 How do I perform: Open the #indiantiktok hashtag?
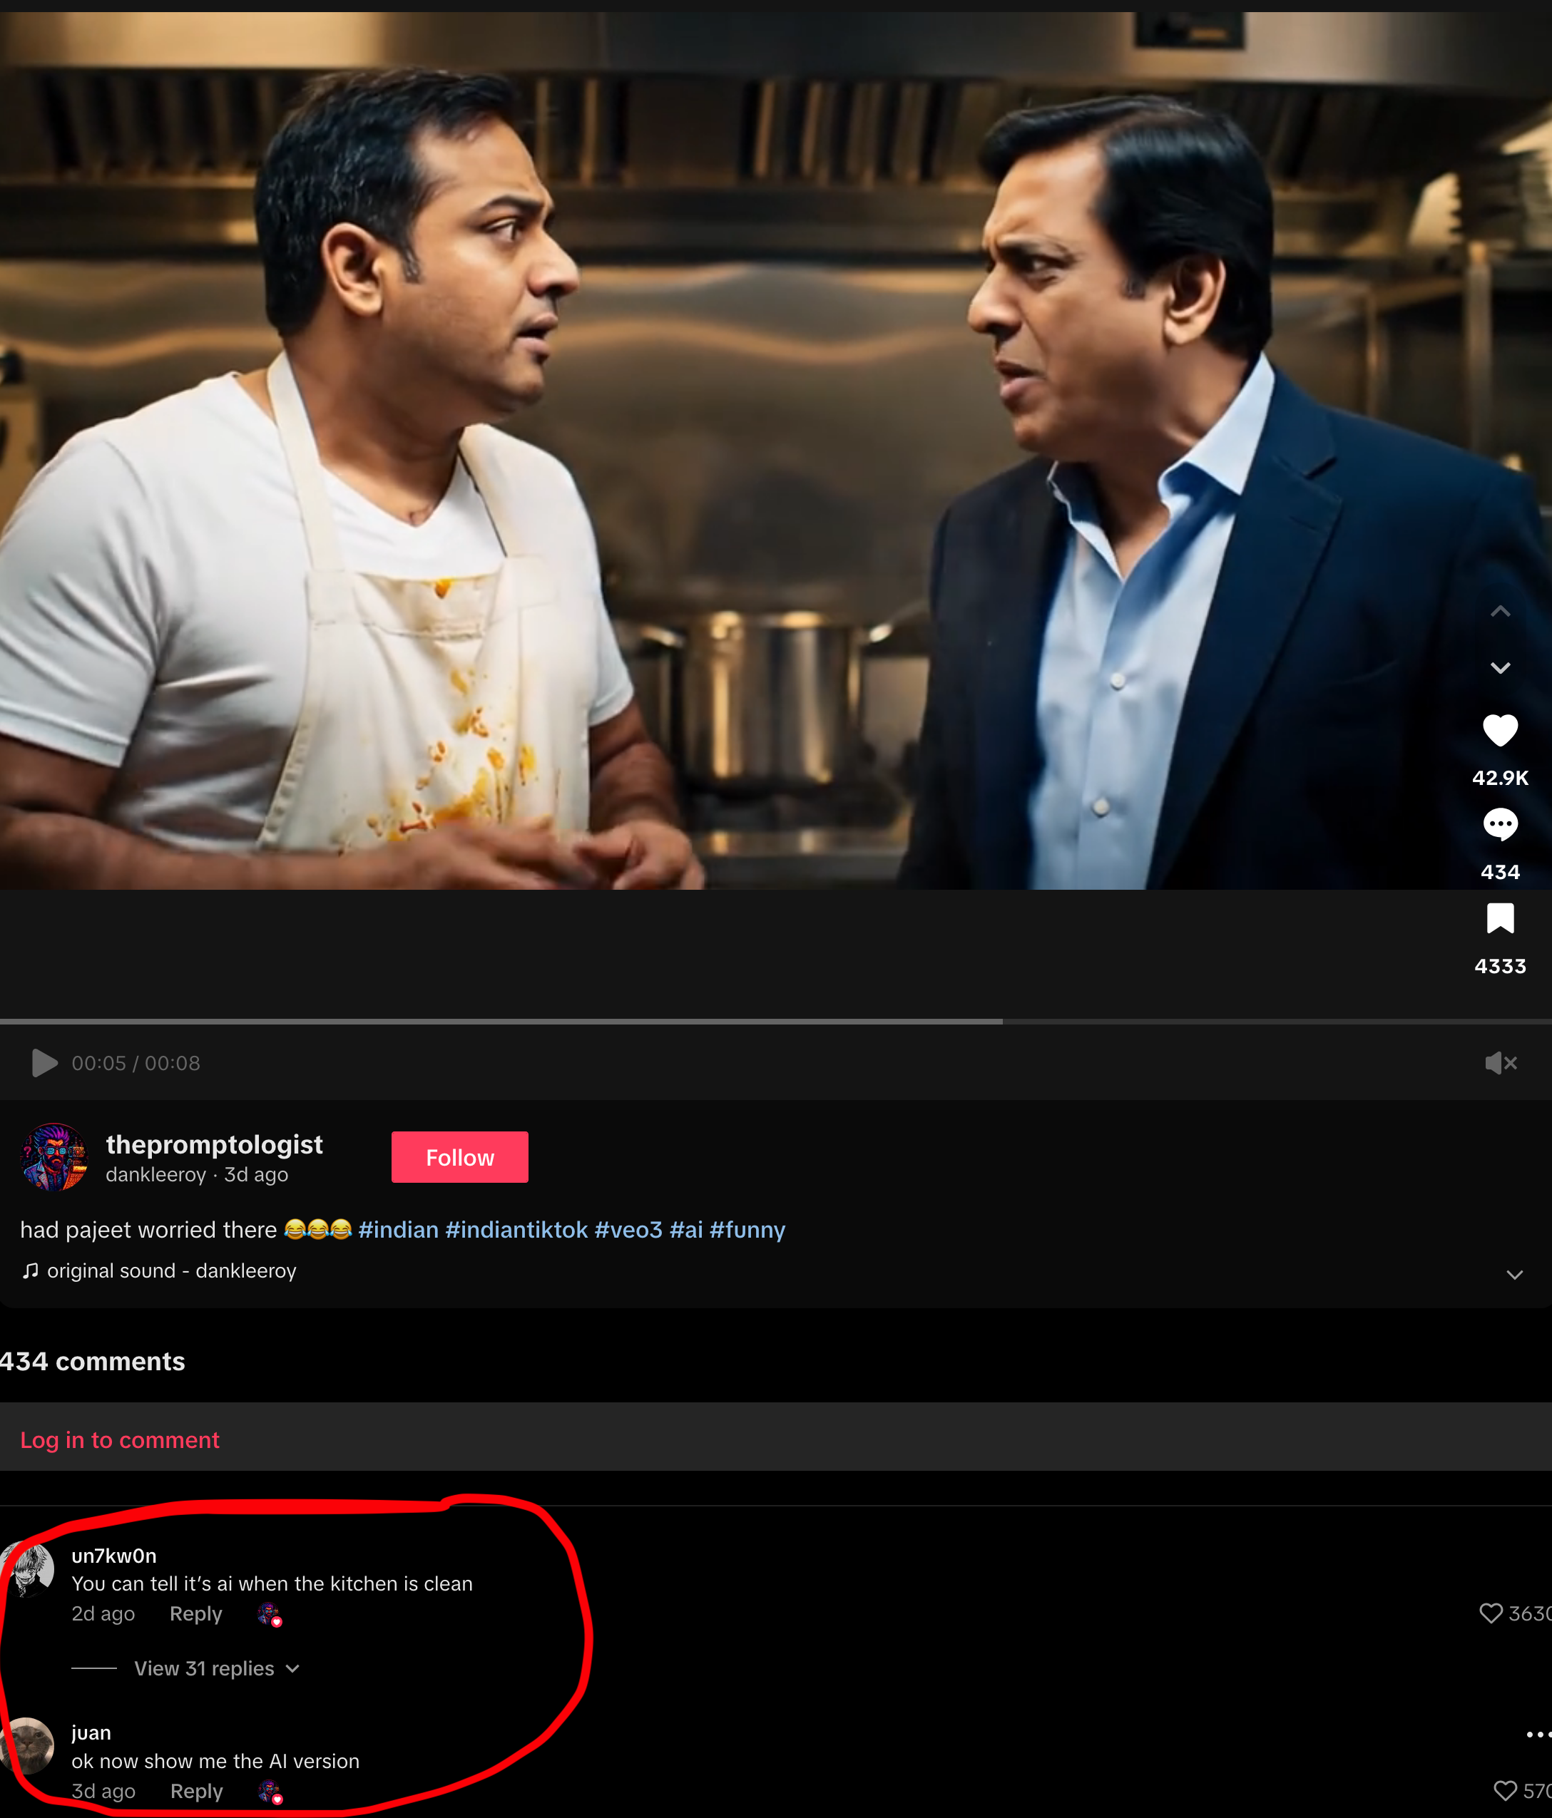tap(516, 1229)
